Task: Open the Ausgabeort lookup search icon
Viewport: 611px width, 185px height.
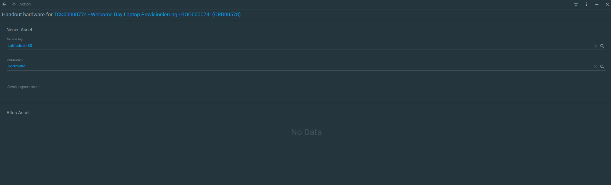Action: 602,66
